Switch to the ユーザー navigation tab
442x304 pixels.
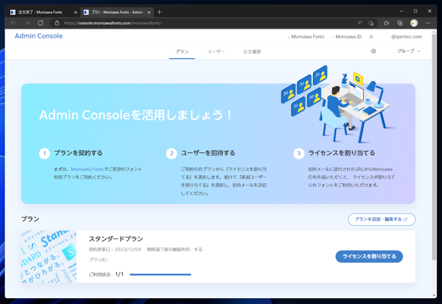(x=216, y=52)
